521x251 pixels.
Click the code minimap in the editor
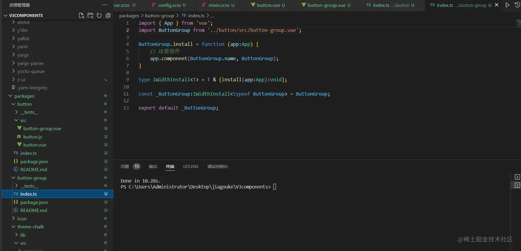click(518, 23)
